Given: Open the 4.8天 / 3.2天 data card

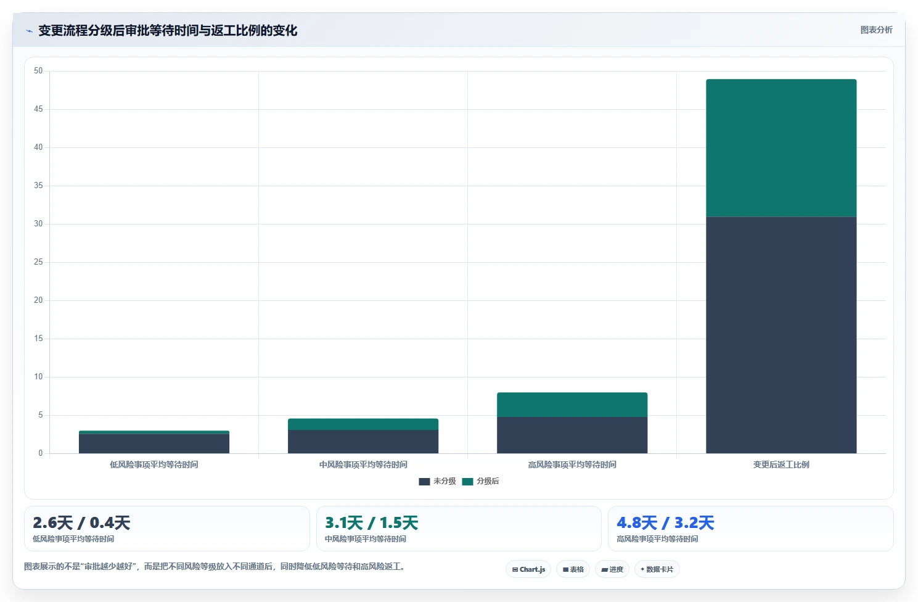Looking at the screenshot, I should [x=751, y=529].
